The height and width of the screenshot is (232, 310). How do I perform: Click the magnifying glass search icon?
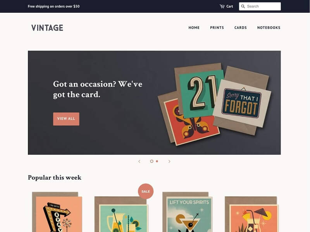pos(243,6)
